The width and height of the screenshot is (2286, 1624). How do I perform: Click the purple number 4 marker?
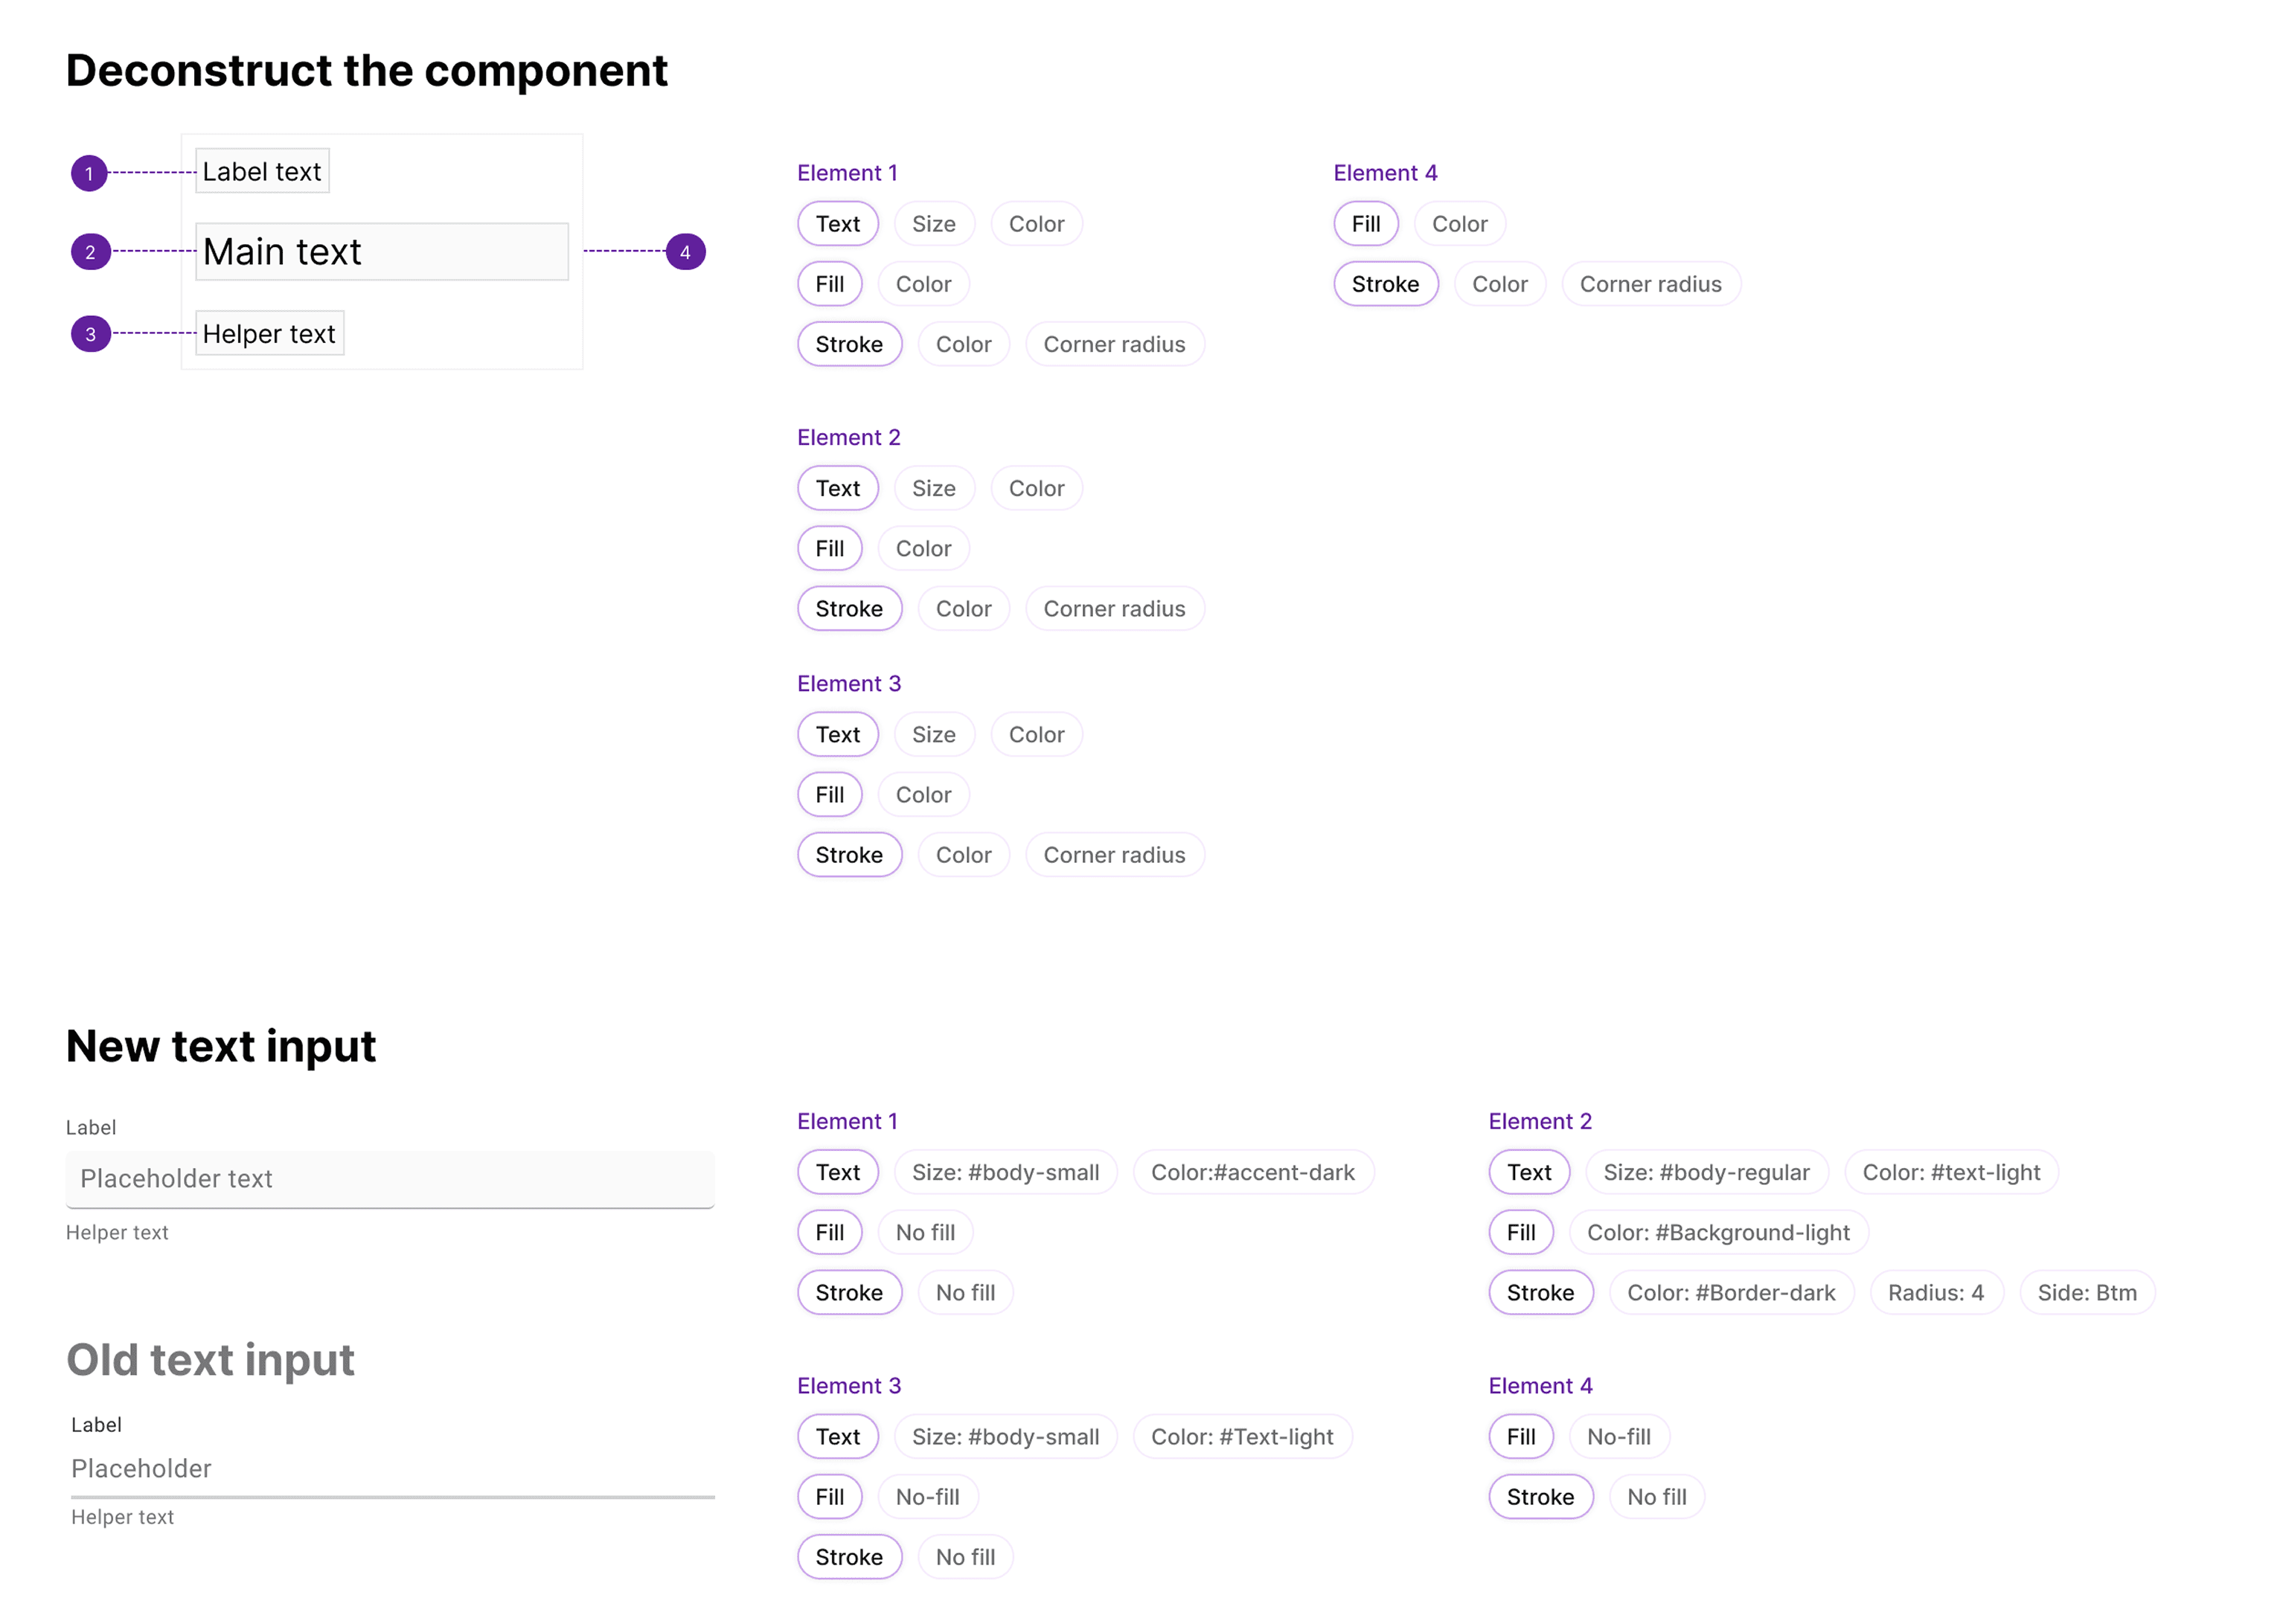click(685, 251)
